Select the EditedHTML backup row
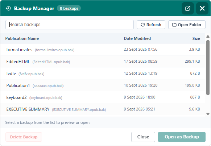211x146 pixels. coord(103,62)
